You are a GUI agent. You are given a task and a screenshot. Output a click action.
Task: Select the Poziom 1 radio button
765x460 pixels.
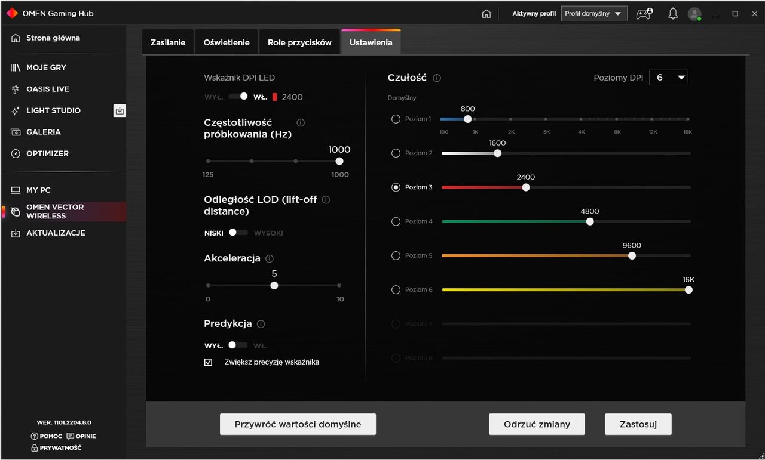[396, 119]
